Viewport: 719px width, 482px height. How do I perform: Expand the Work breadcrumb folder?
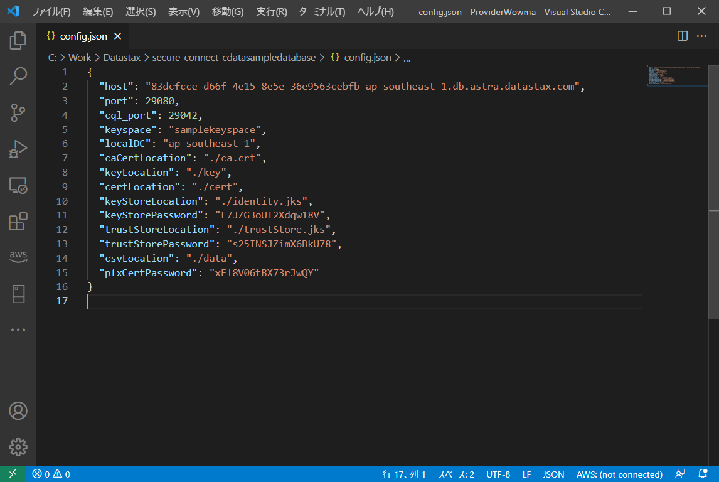pyautogui.click(x=80, y=57)
